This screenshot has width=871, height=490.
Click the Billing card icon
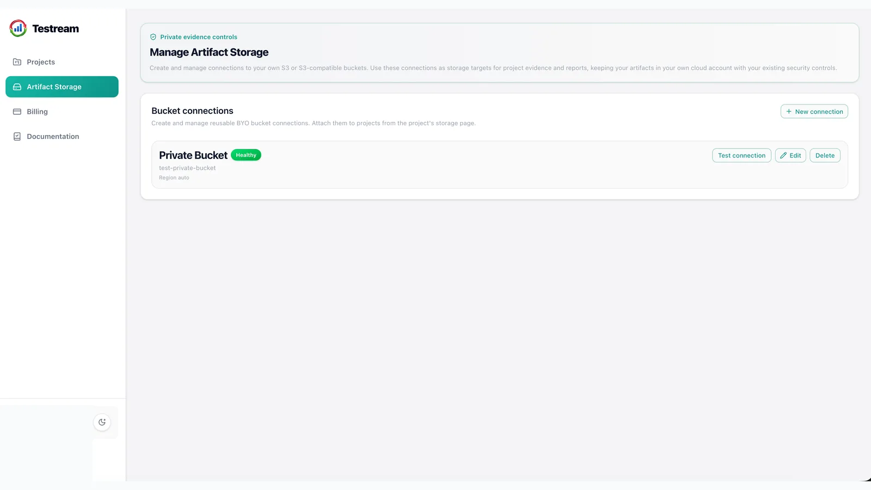pyautogui.click(x=17, y=112)
